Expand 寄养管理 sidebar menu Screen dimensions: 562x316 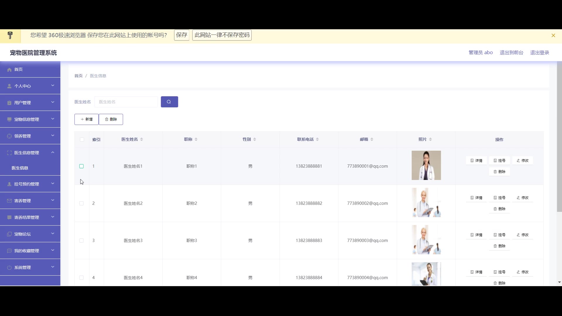click(30, 201)
